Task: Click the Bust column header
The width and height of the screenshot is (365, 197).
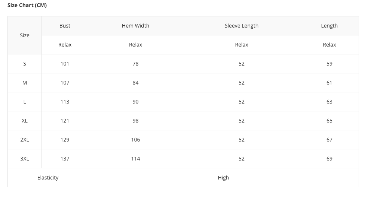Action: point(65,26)
